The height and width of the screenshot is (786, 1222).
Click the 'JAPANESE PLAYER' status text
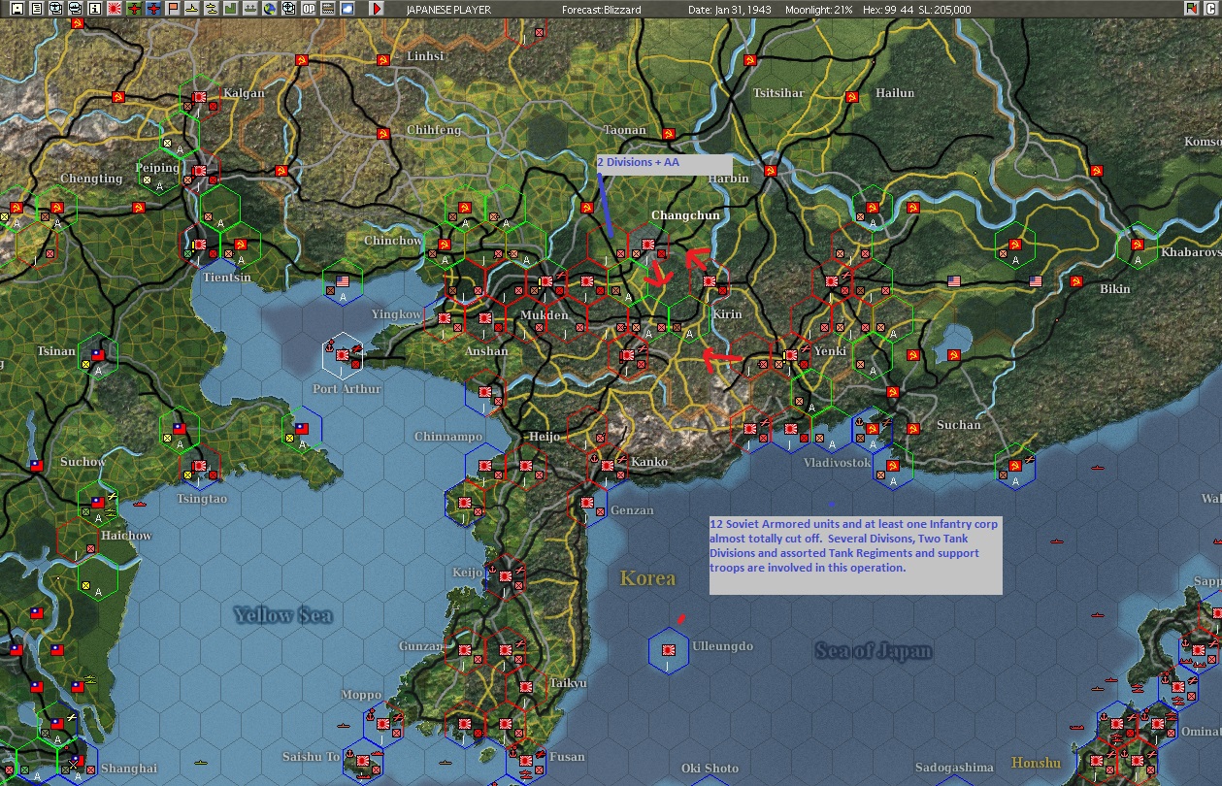pos(450,10)
